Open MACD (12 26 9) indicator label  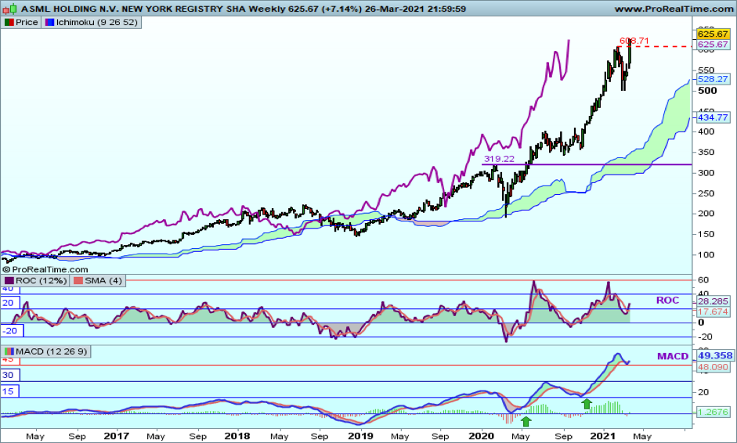tap(51, 351)
